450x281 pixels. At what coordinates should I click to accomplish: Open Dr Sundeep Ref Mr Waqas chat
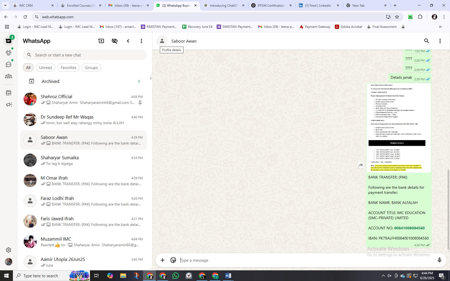(84, 120)
